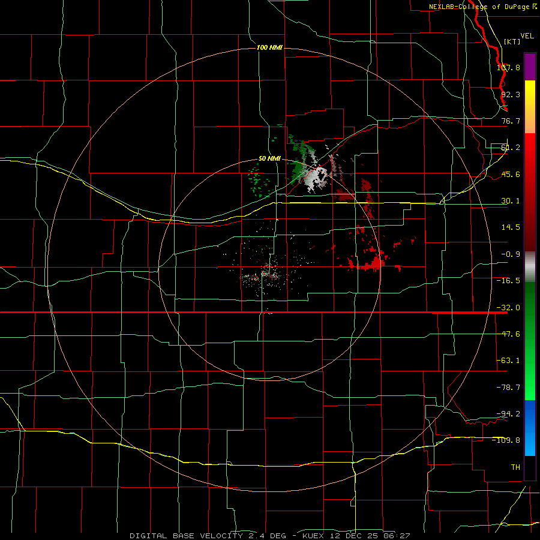540x540 pixels.
Task: Click the -16.5 scale value
Action: tap(508, 281)
